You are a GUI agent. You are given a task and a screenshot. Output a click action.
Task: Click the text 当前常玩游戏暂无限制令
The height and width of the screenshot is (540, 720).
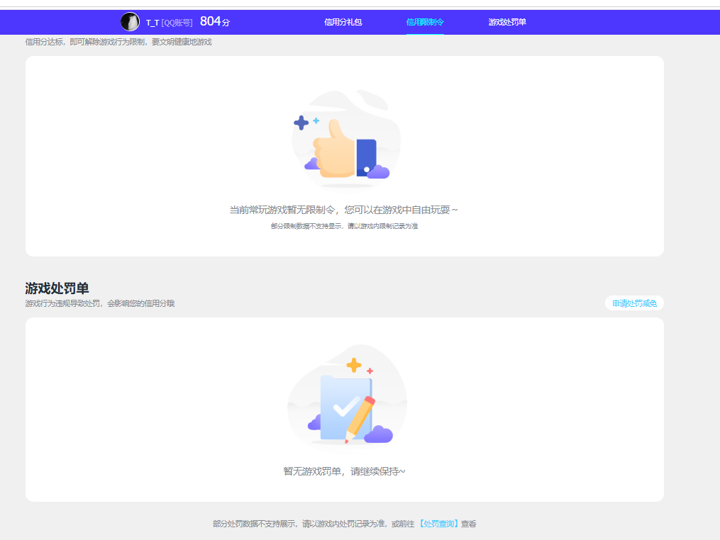tap(282, 210)
